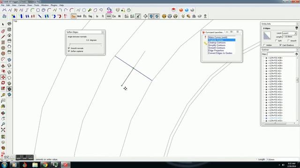Toggle the Smooth normals checkbox
300x168 pixels.
69,48
